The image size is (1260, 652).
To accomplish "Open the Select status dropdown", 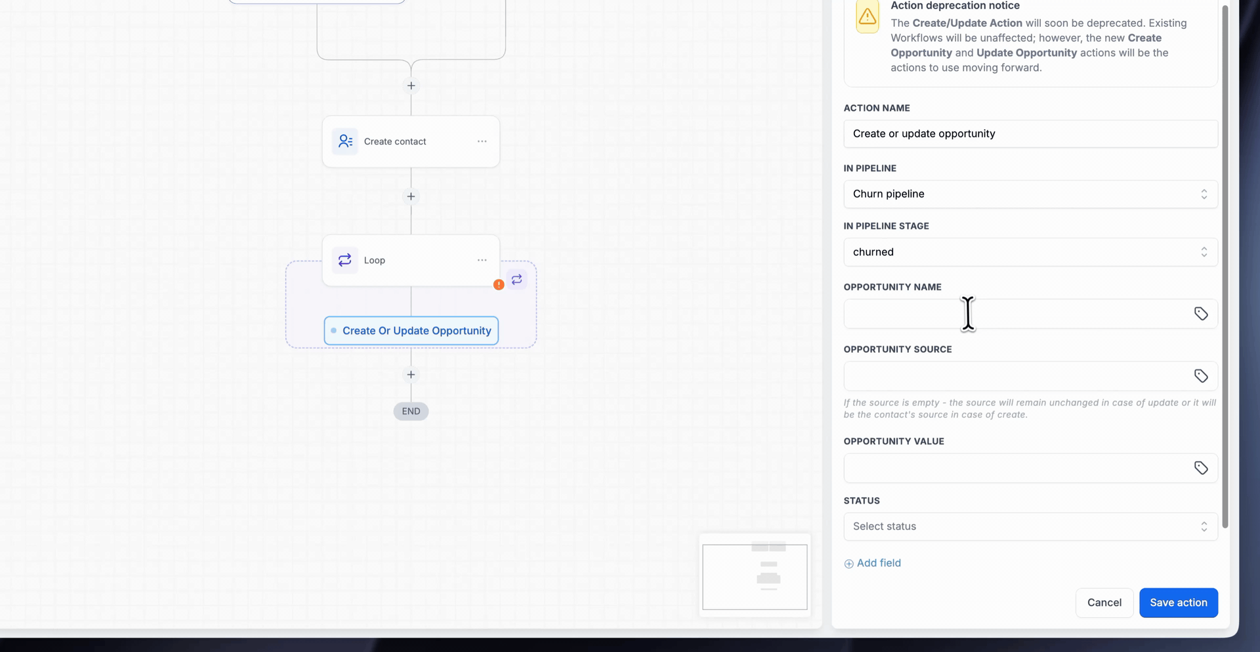I will pos(1030,527).
